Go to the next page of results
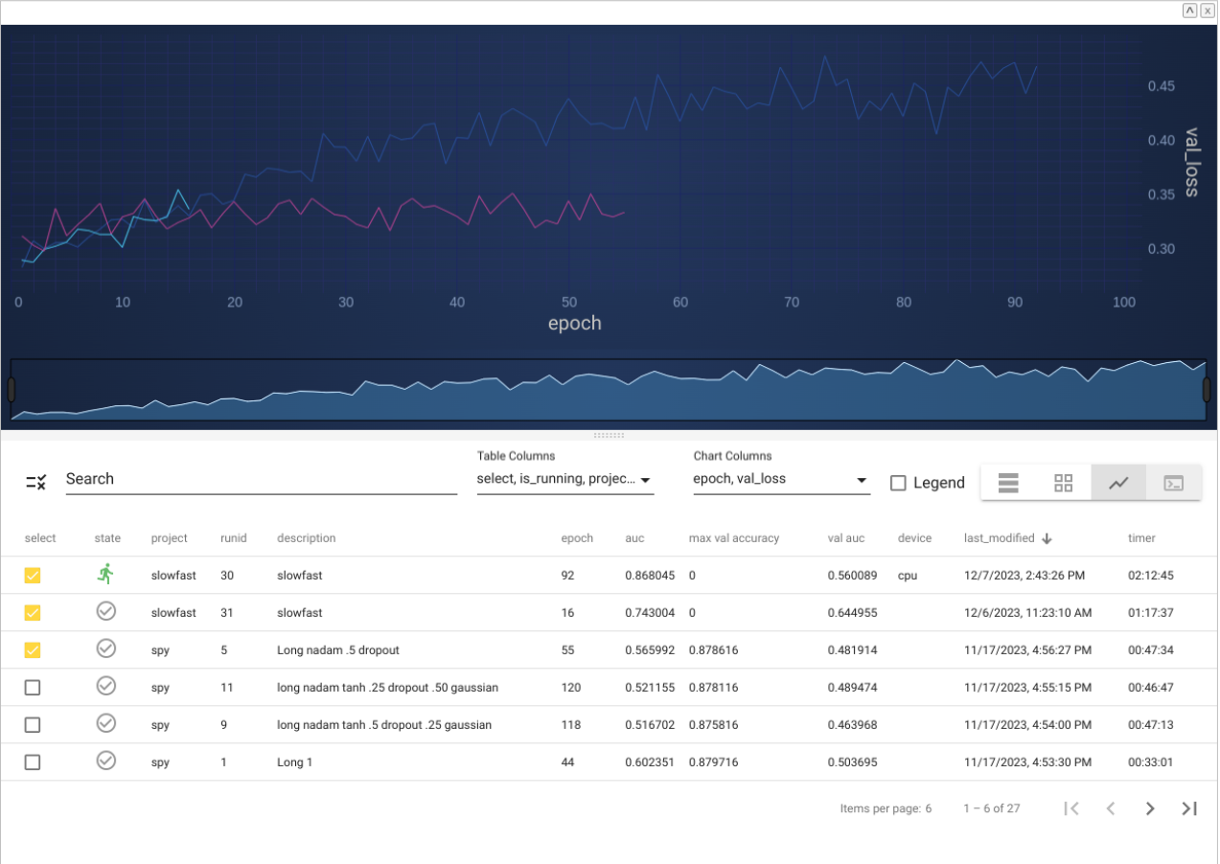The height and width of the screenshot is (864, 1220). tap(1150, 808)
